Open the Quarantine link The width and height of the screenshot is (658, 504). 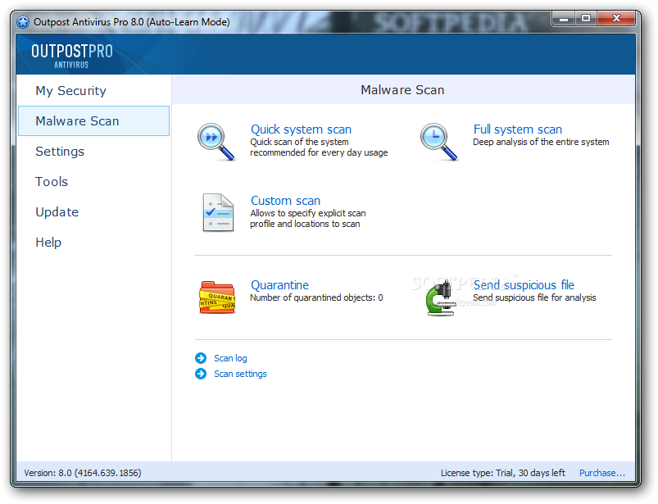click(279, 285)
